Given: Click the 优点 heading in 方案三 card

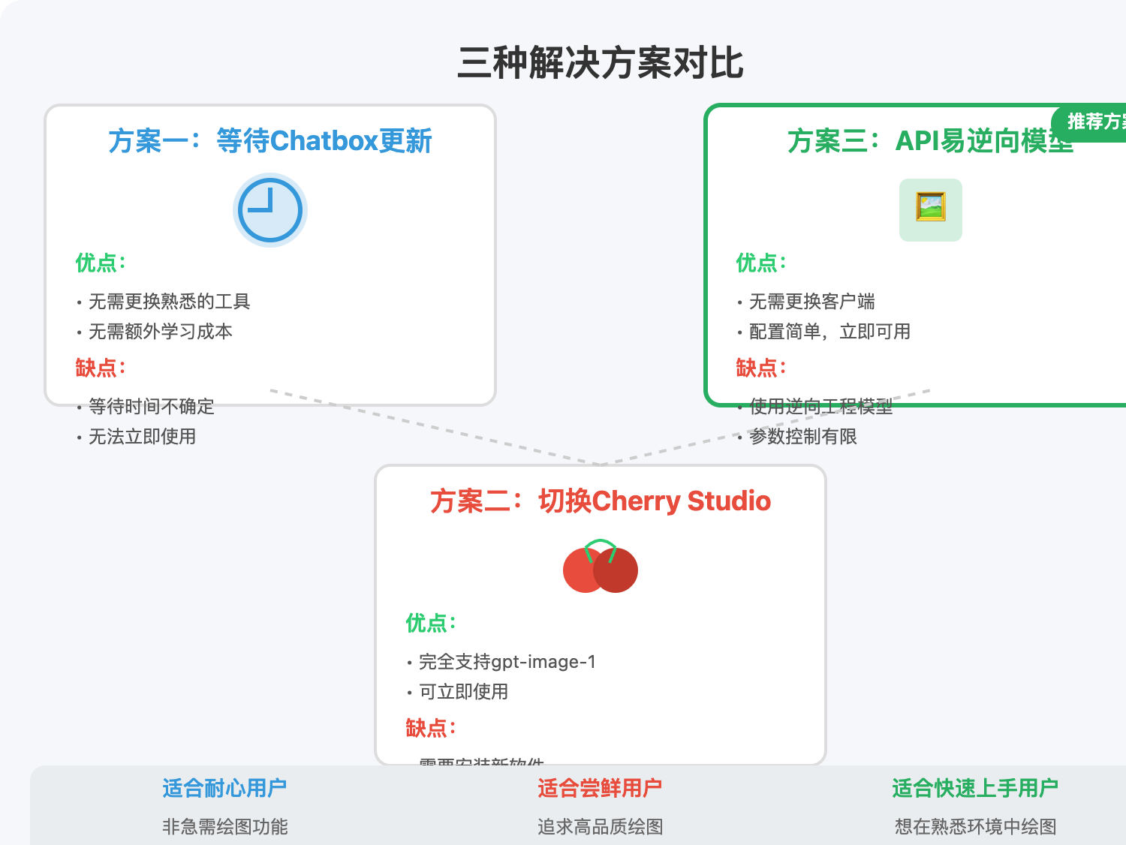Looking at the screenshot, I should 760,263.
